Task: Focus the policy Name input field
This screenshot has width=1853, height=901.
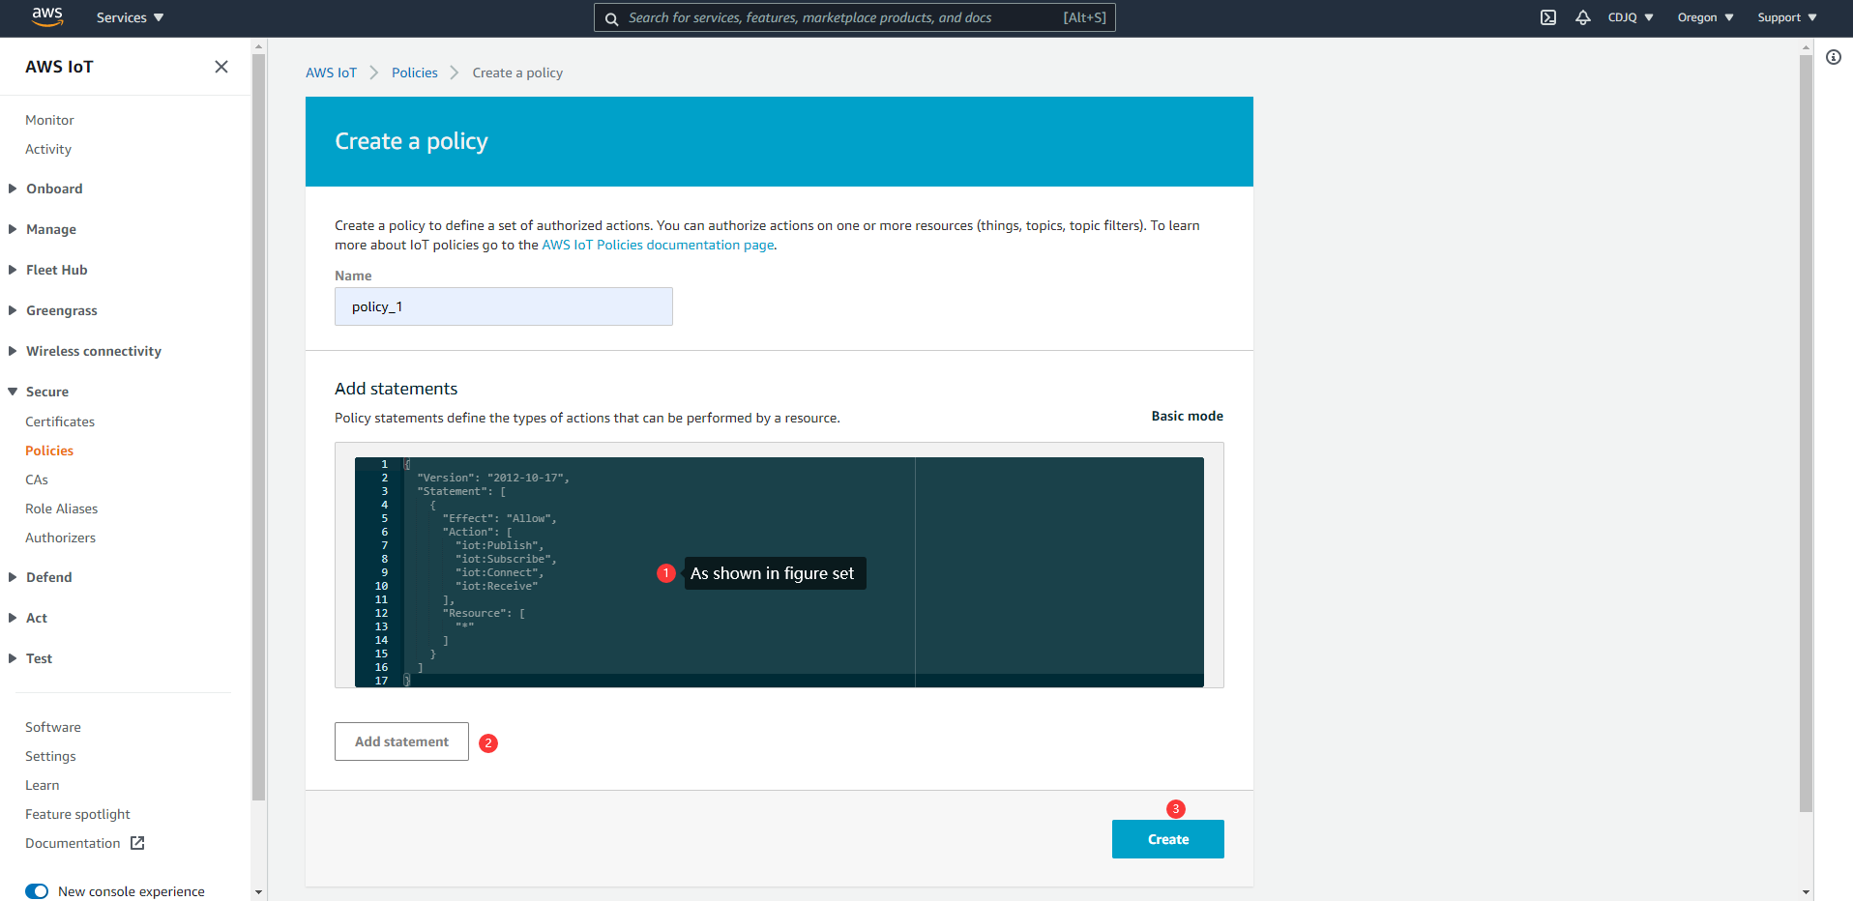Action: (503, 306)
